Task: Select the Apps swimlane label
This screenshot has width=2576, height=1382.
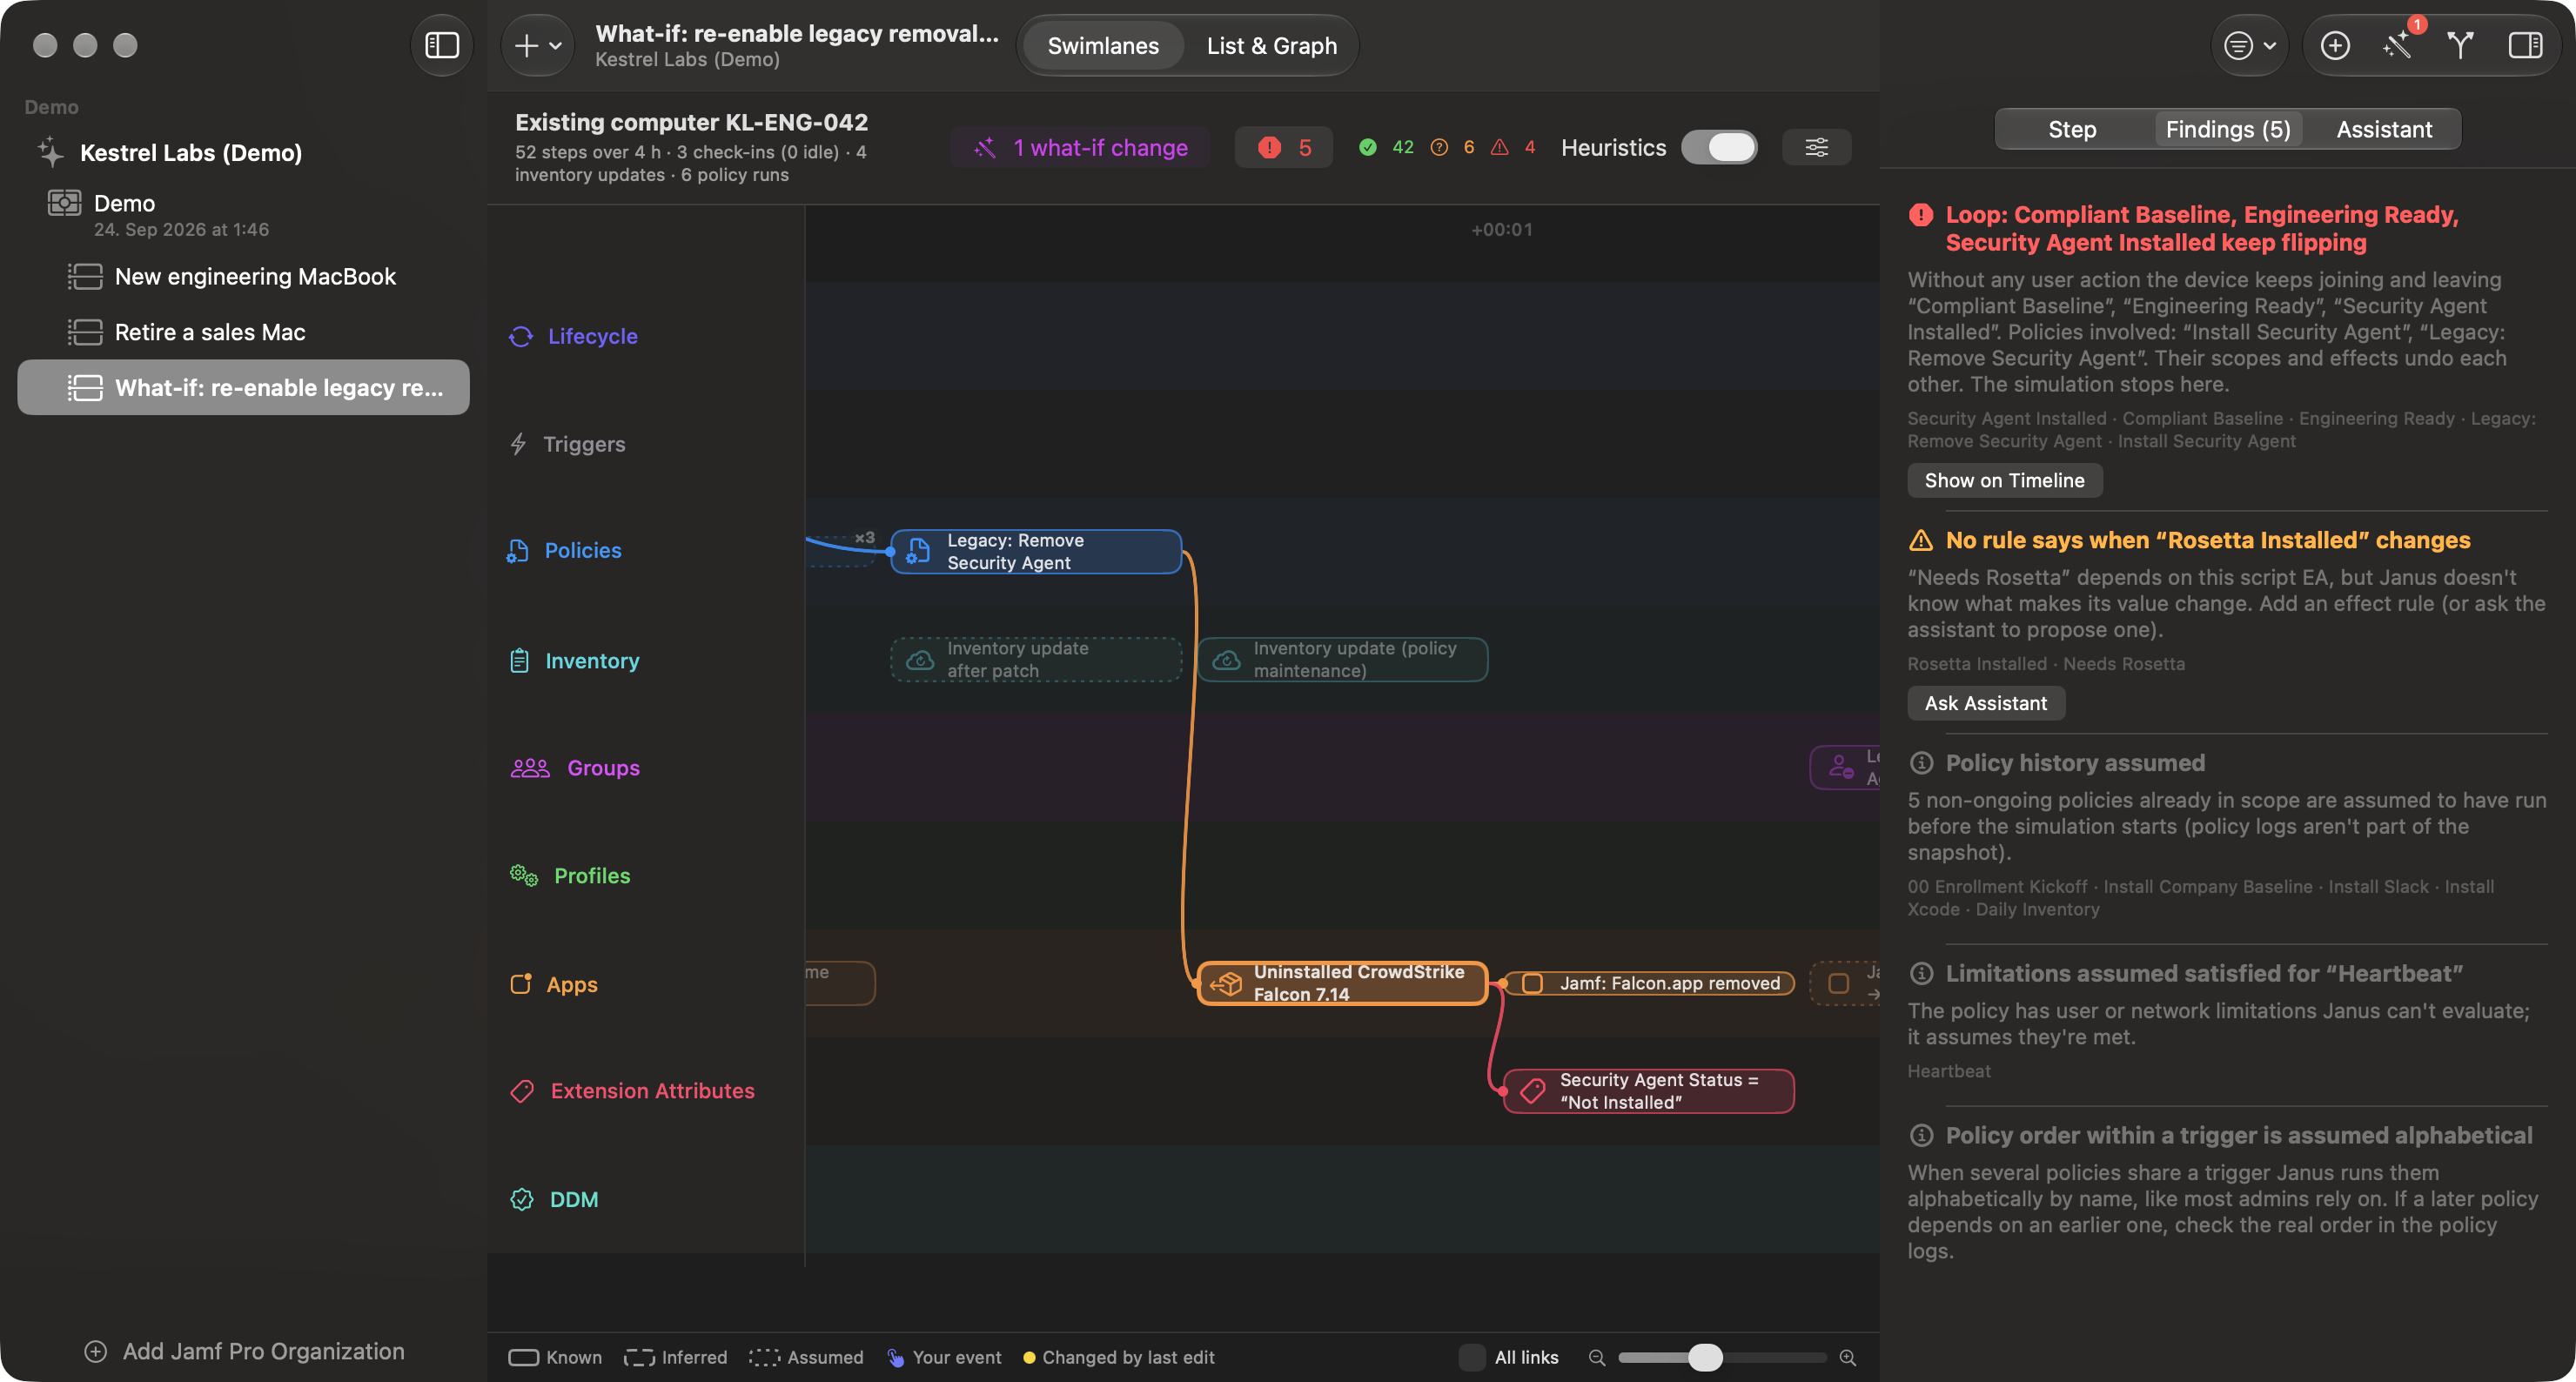Action: click(553, 984)
